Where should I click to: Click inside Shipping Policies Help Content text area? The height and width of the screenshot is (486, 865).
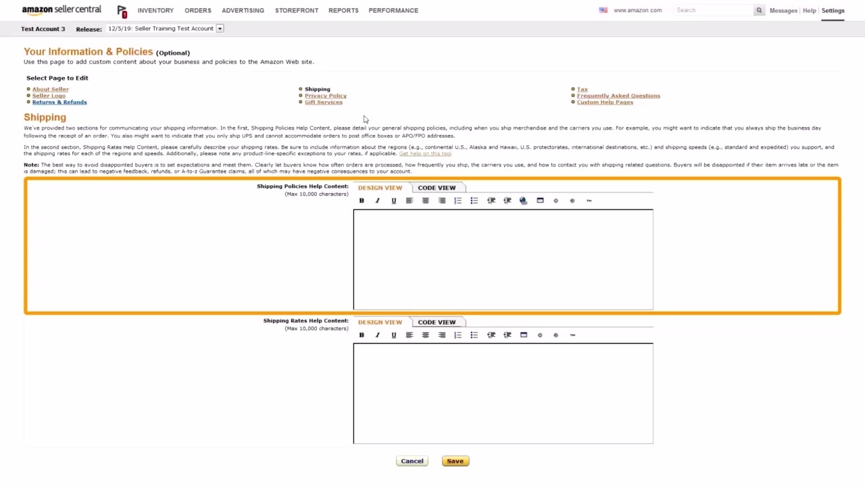pos(503,259)
